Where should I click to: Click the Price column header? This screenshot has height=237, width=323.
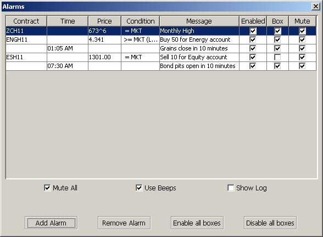[104, 21]
